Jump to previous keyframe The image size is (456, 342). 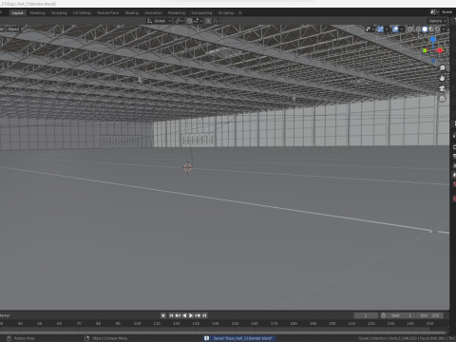click(178, 315)
